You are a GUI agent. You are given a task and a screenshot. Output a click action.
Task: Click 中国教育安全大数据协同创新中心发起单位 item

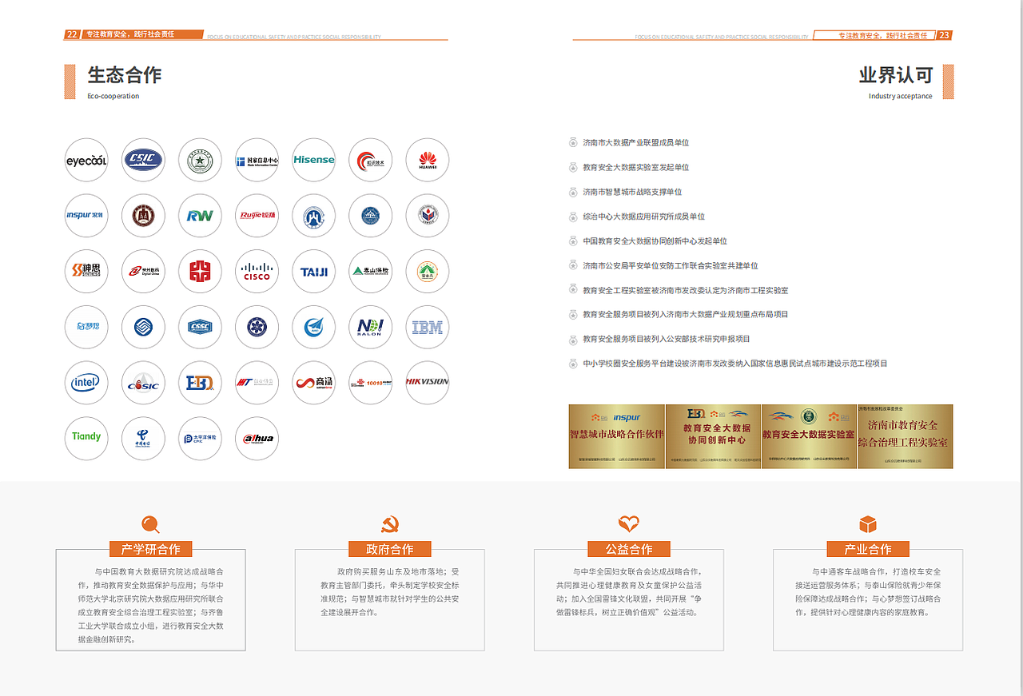(655, 241)
